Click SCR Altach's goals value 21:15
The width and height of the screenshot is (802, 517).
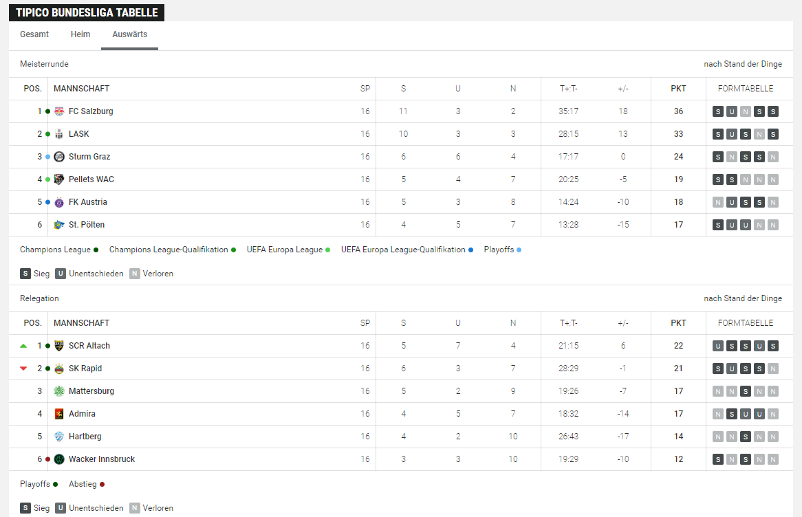[568, 346]
